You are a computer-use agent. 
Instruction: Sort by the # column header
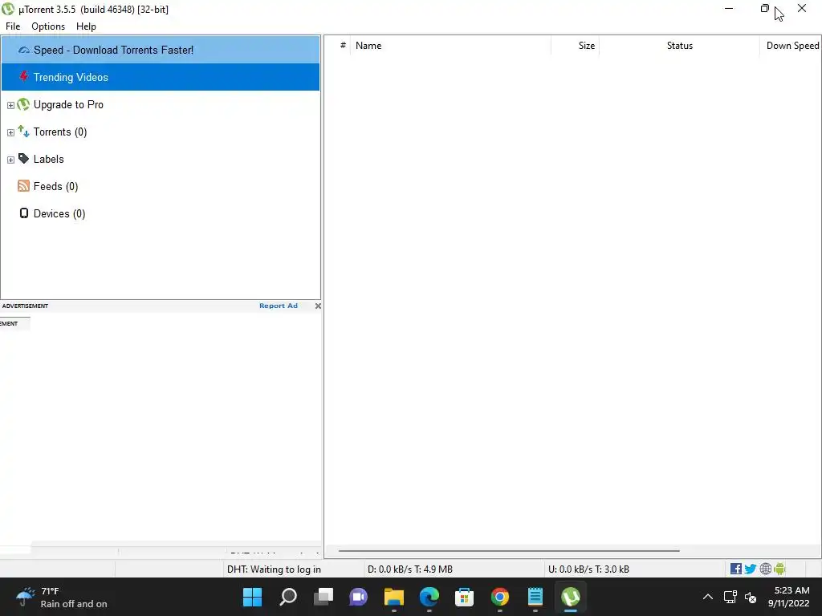(x=343, y=46)
